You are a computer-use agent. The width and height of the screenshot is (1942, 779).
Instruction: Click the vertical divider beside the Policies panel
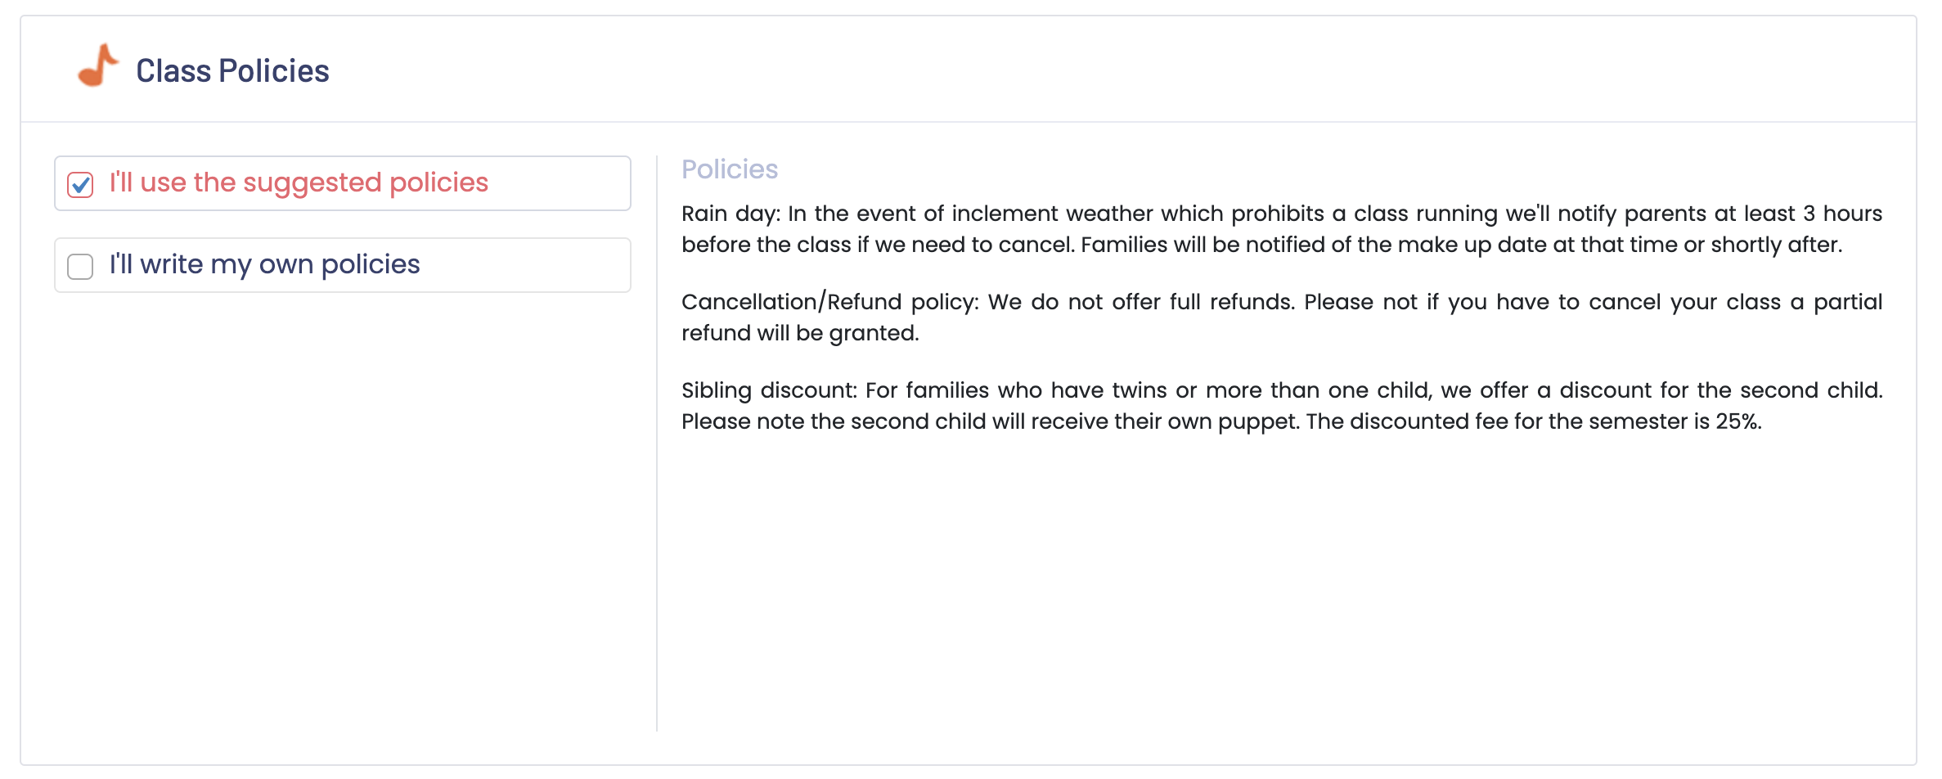[x=657, y=443]
